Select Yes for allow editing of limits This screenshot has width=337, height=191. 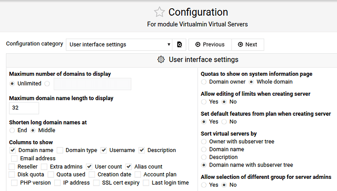pos(204,102)
